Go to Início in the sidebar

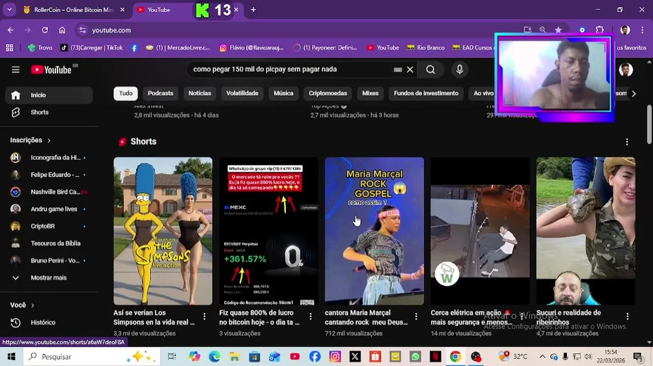49,95
